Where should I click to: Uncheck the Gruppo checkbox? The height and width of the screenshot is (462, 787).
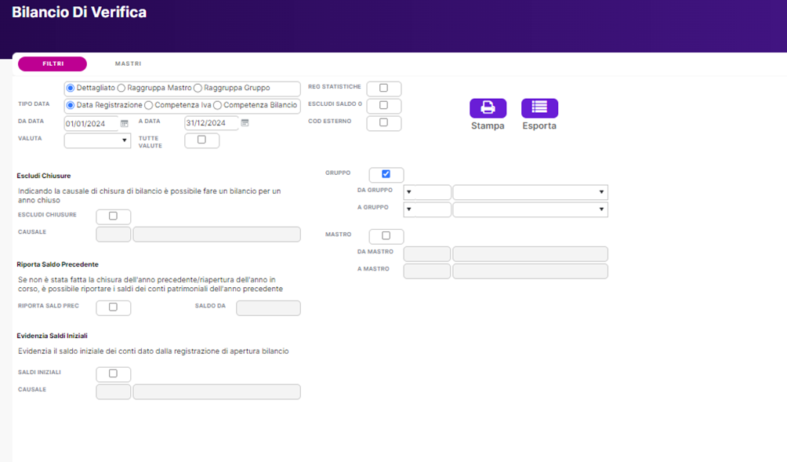pos(386,174)
